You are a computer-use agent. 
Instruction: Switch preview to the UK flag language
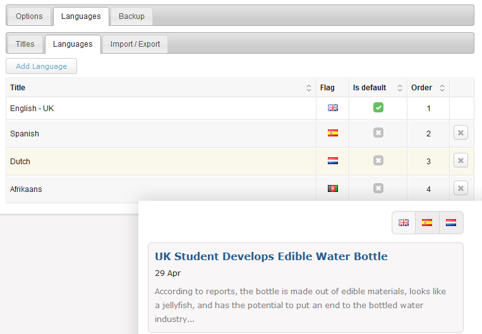point(404,222)
